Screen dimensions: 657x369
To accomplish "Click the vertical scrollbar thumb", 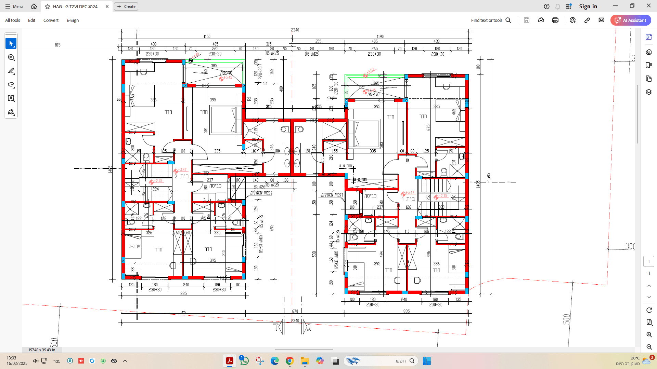I will coord(637,114).
